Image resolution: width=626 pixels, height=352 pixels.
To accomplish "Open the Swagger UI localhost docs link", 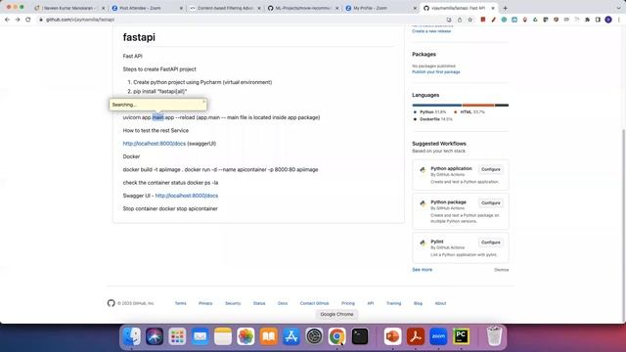I will pyautogui.click(x=187, y=196).
